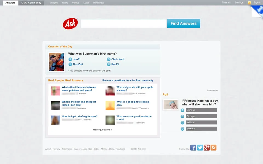
Task: Open Careers footer link
Action: pos(78,149)
